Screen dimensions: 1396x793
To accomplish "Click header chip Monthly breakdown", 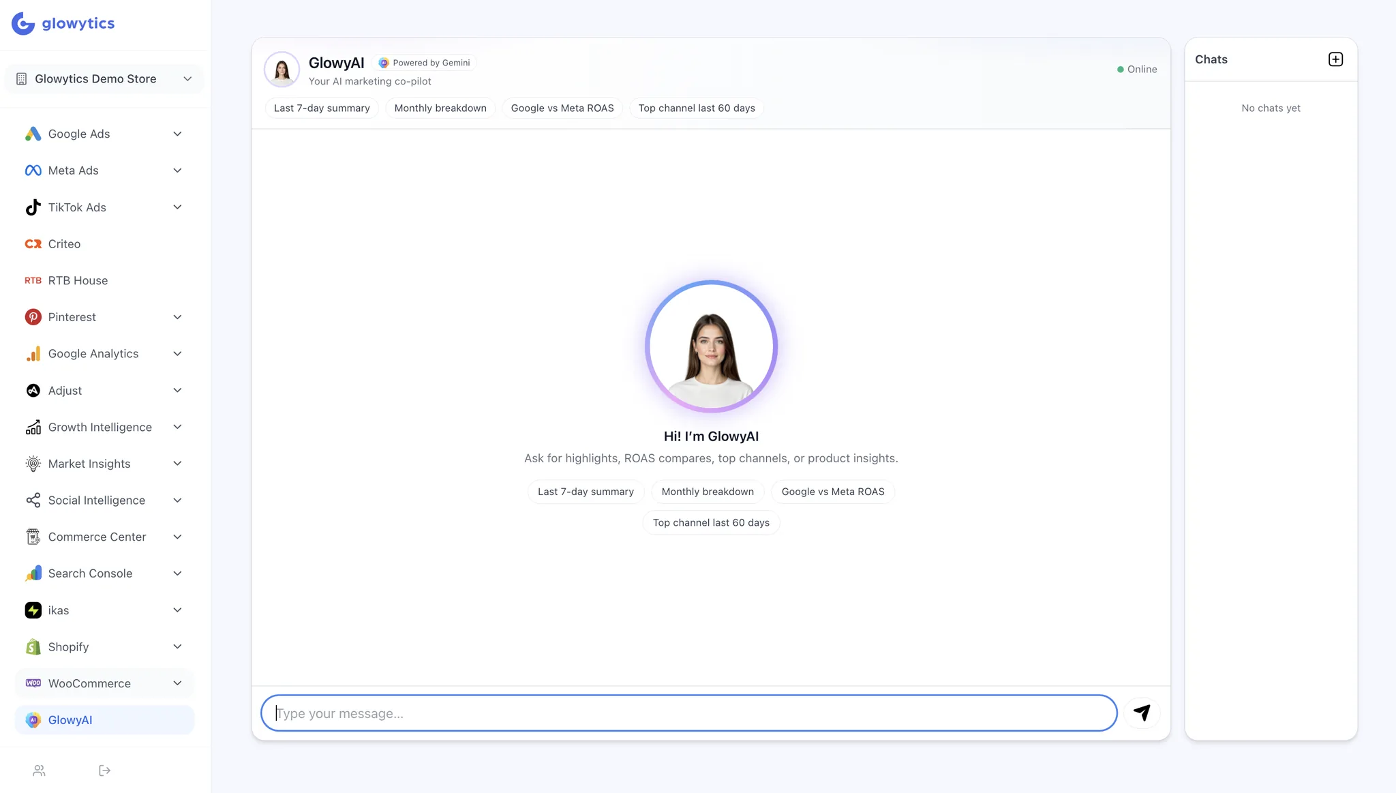I will tap(440, 108).
